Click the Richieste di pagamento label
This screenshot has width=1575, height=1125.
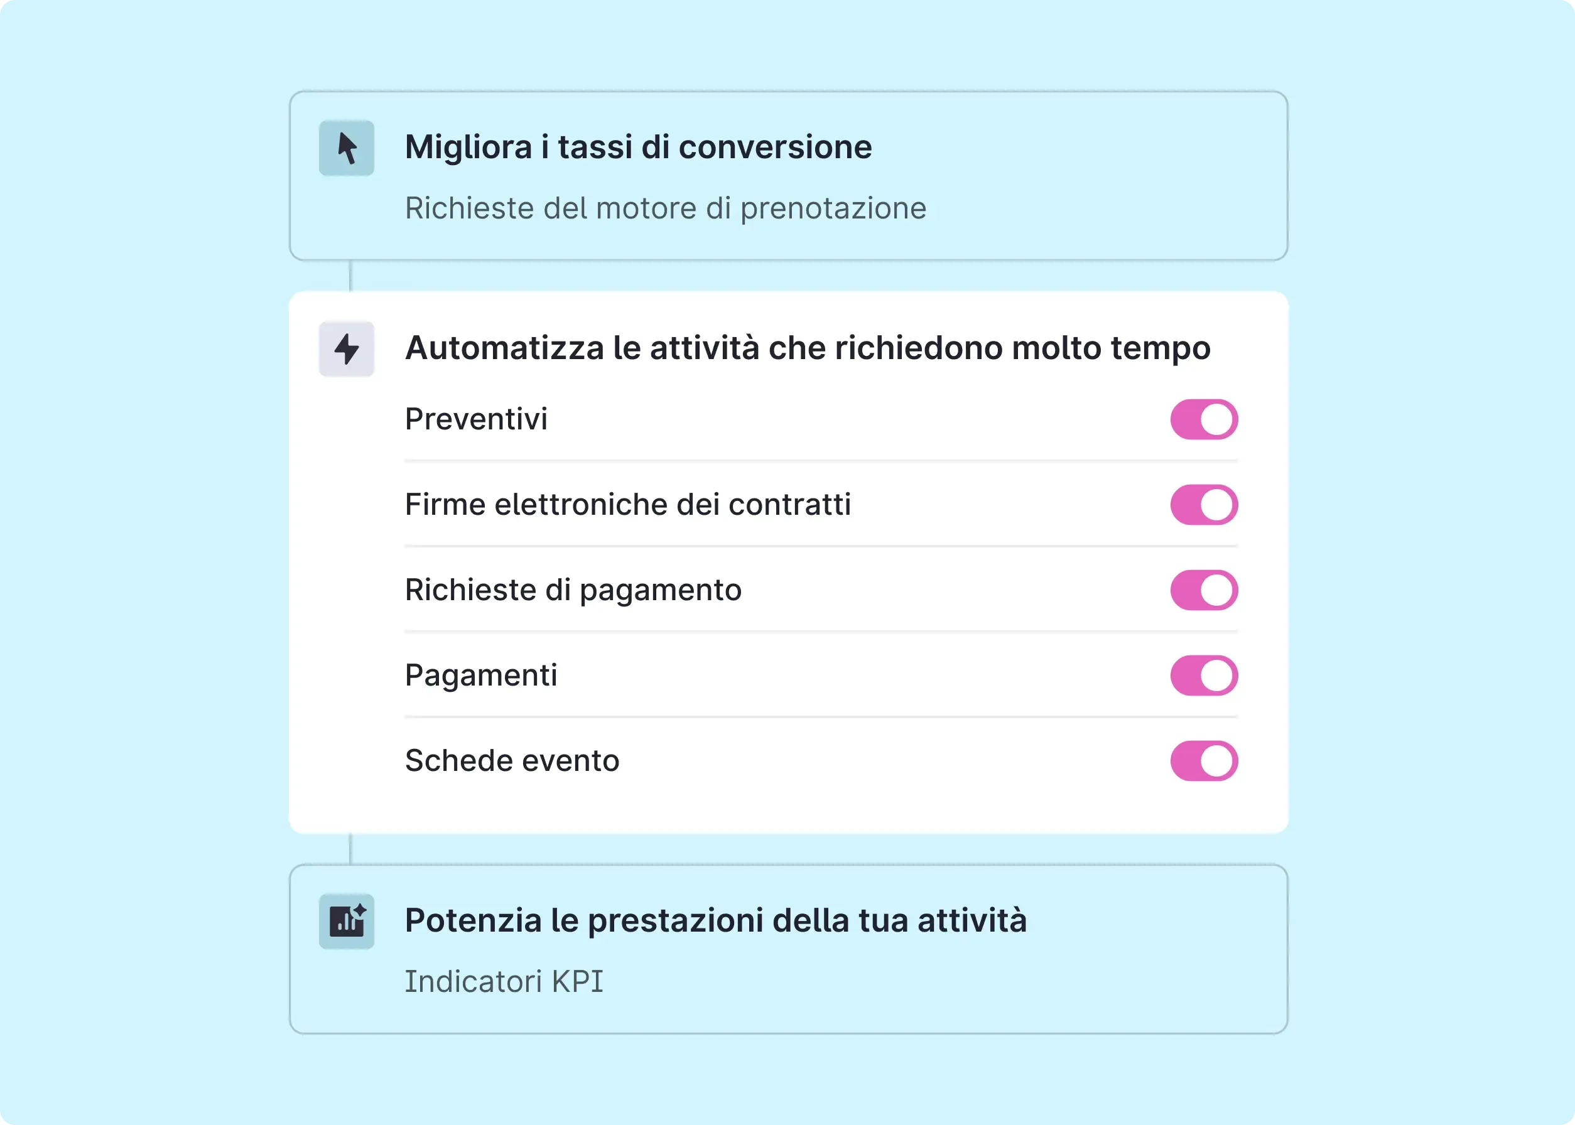click(x=573, y=590)
